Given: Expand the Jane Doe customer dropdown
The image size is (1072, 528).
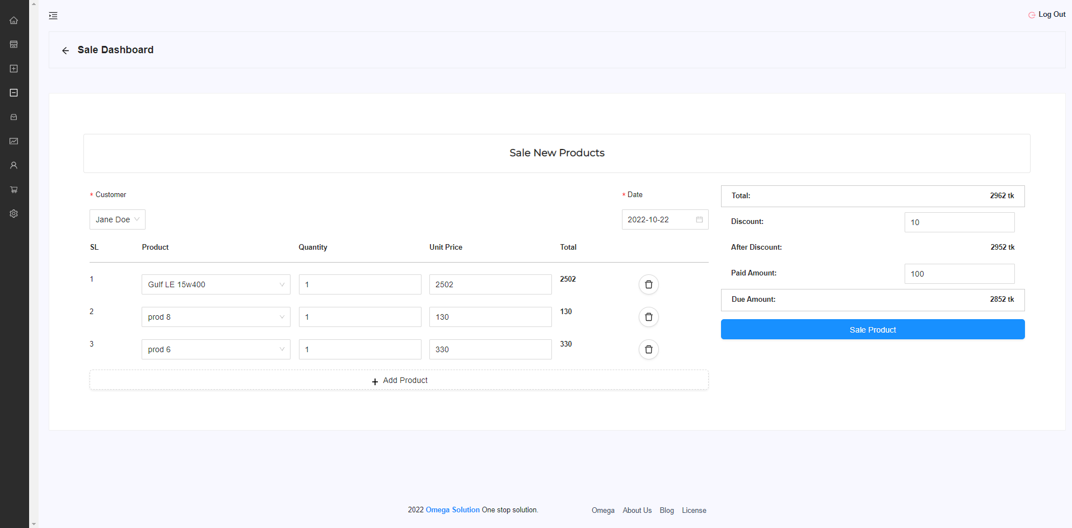Looking at the screenshot, I should (x=117, y=219).
